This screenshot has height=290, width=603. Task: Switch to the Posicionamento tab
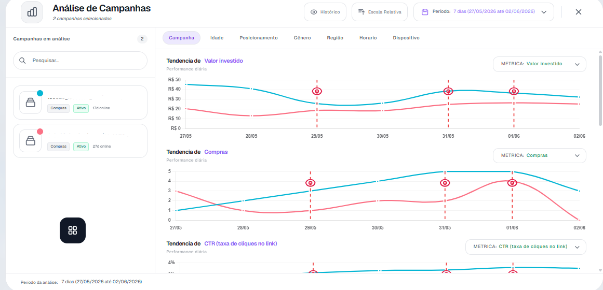tap(259, 38)
